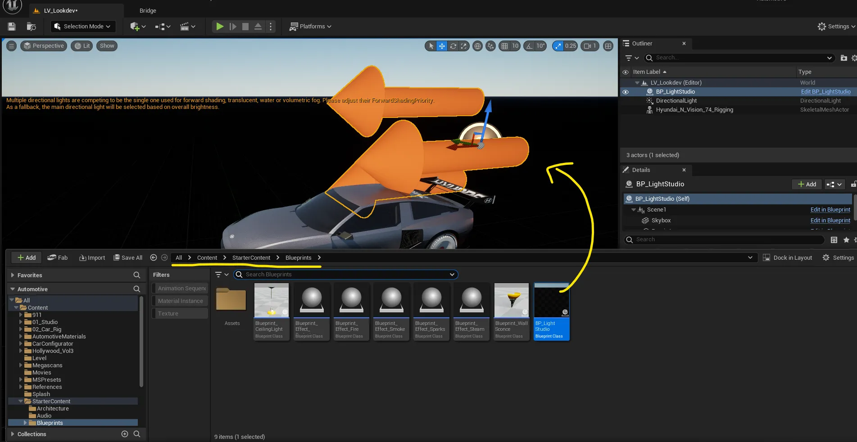Open viewport hamburger options menu

tap(12, 46)
